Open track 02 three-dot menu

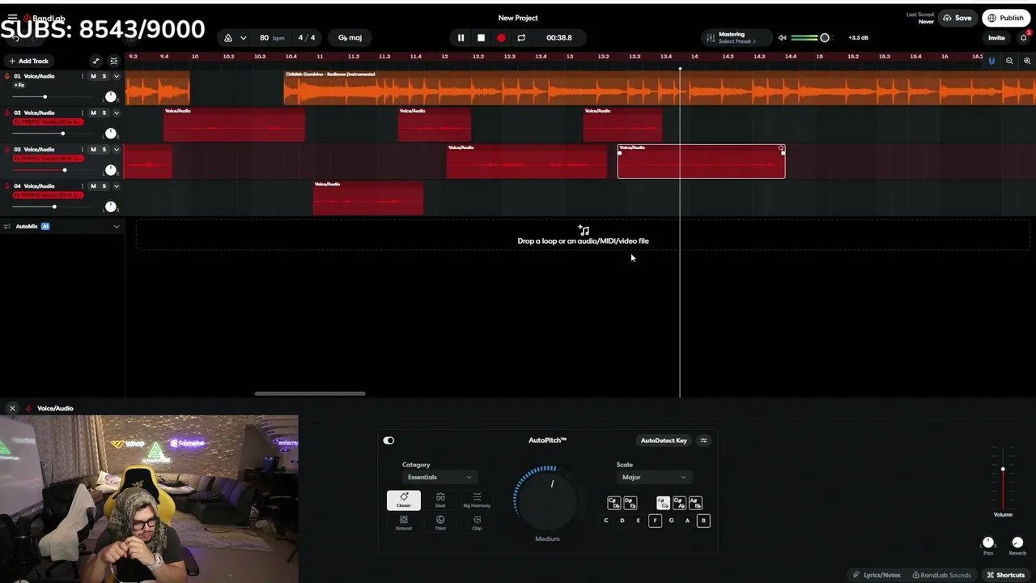(x=83, y=113)
